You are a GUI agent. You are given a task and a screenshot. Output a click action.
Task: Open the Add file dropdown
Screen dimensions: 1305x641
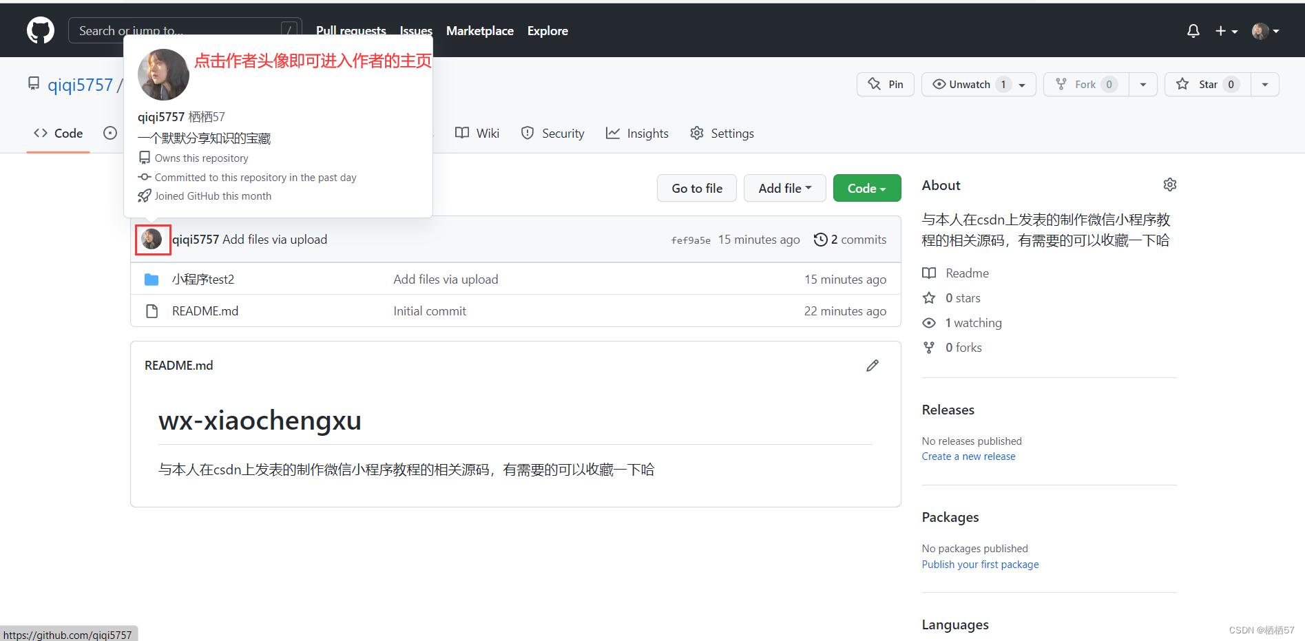coord(785,188)
